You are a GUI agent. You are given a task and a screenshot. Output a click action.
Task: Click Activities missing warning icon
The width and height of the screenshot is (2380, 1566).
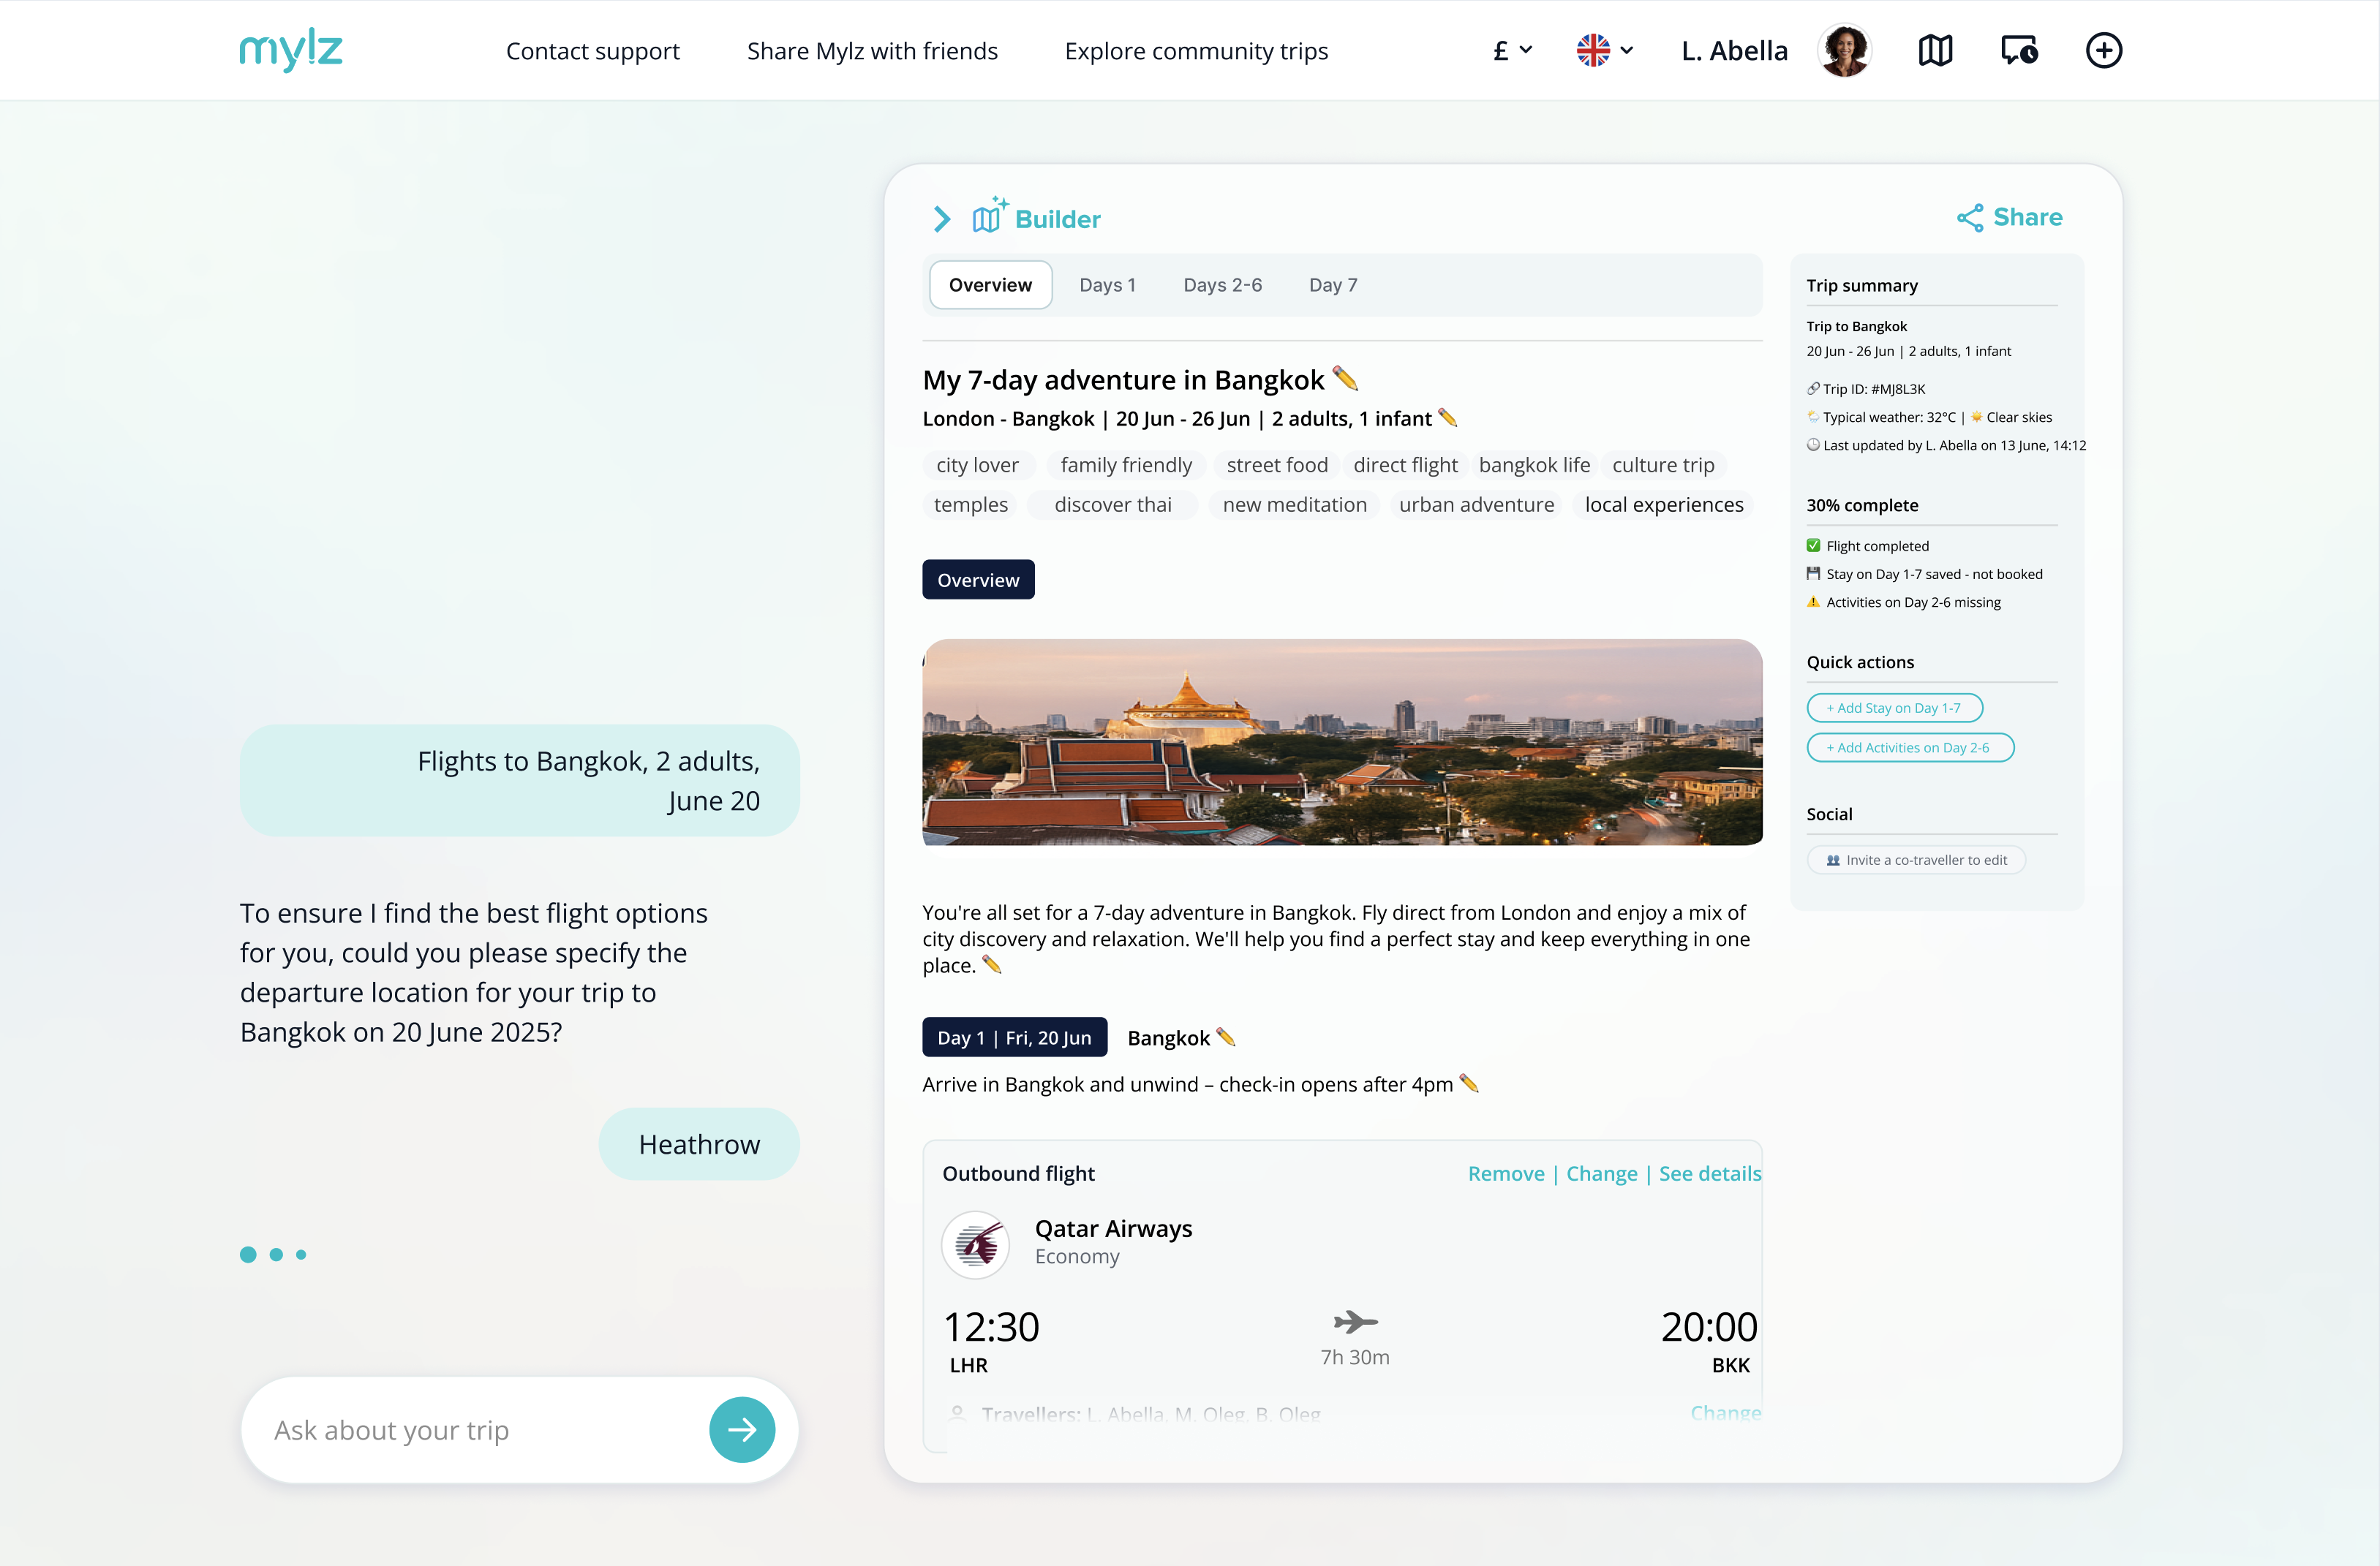(1813, 602)
